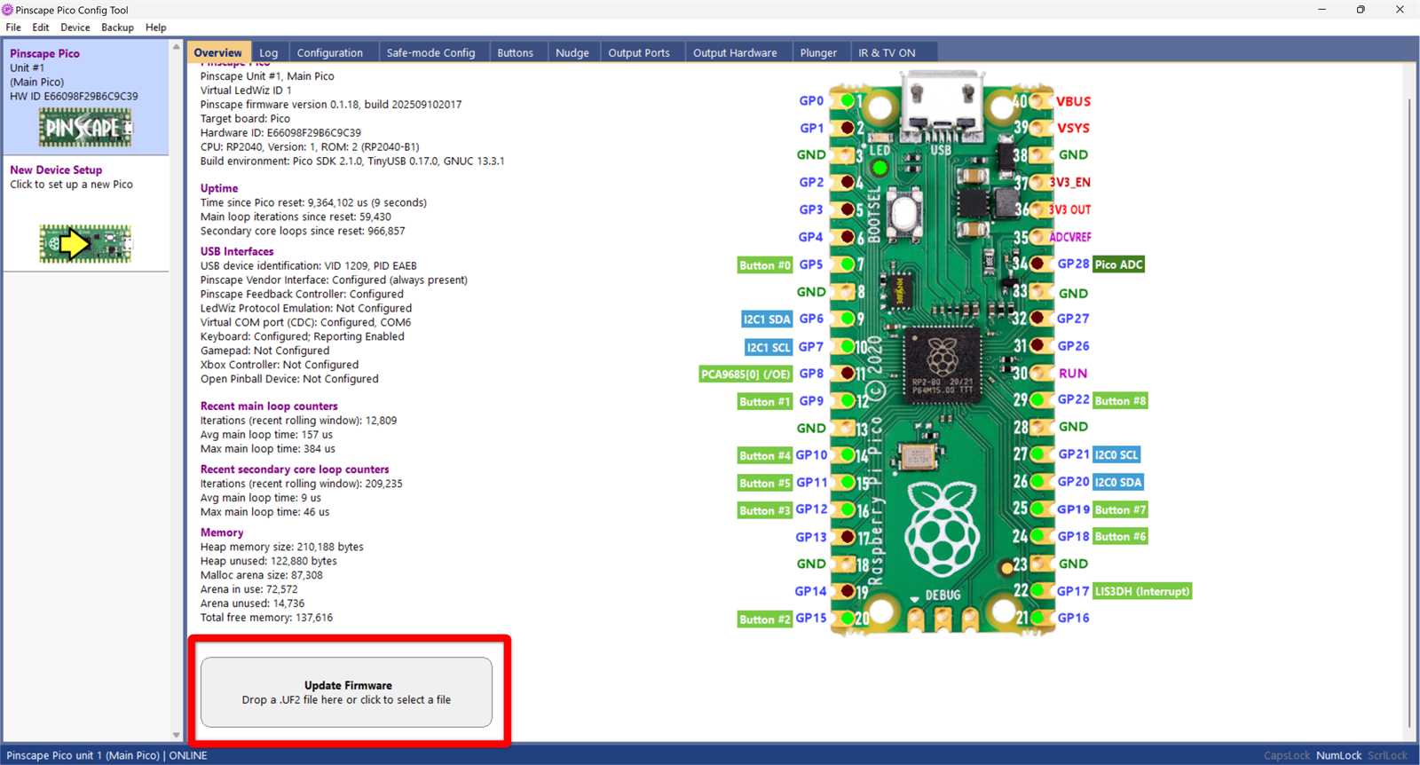Click the GP27 pin label
Screen dimensions: 1420x765
(1073, 319)
